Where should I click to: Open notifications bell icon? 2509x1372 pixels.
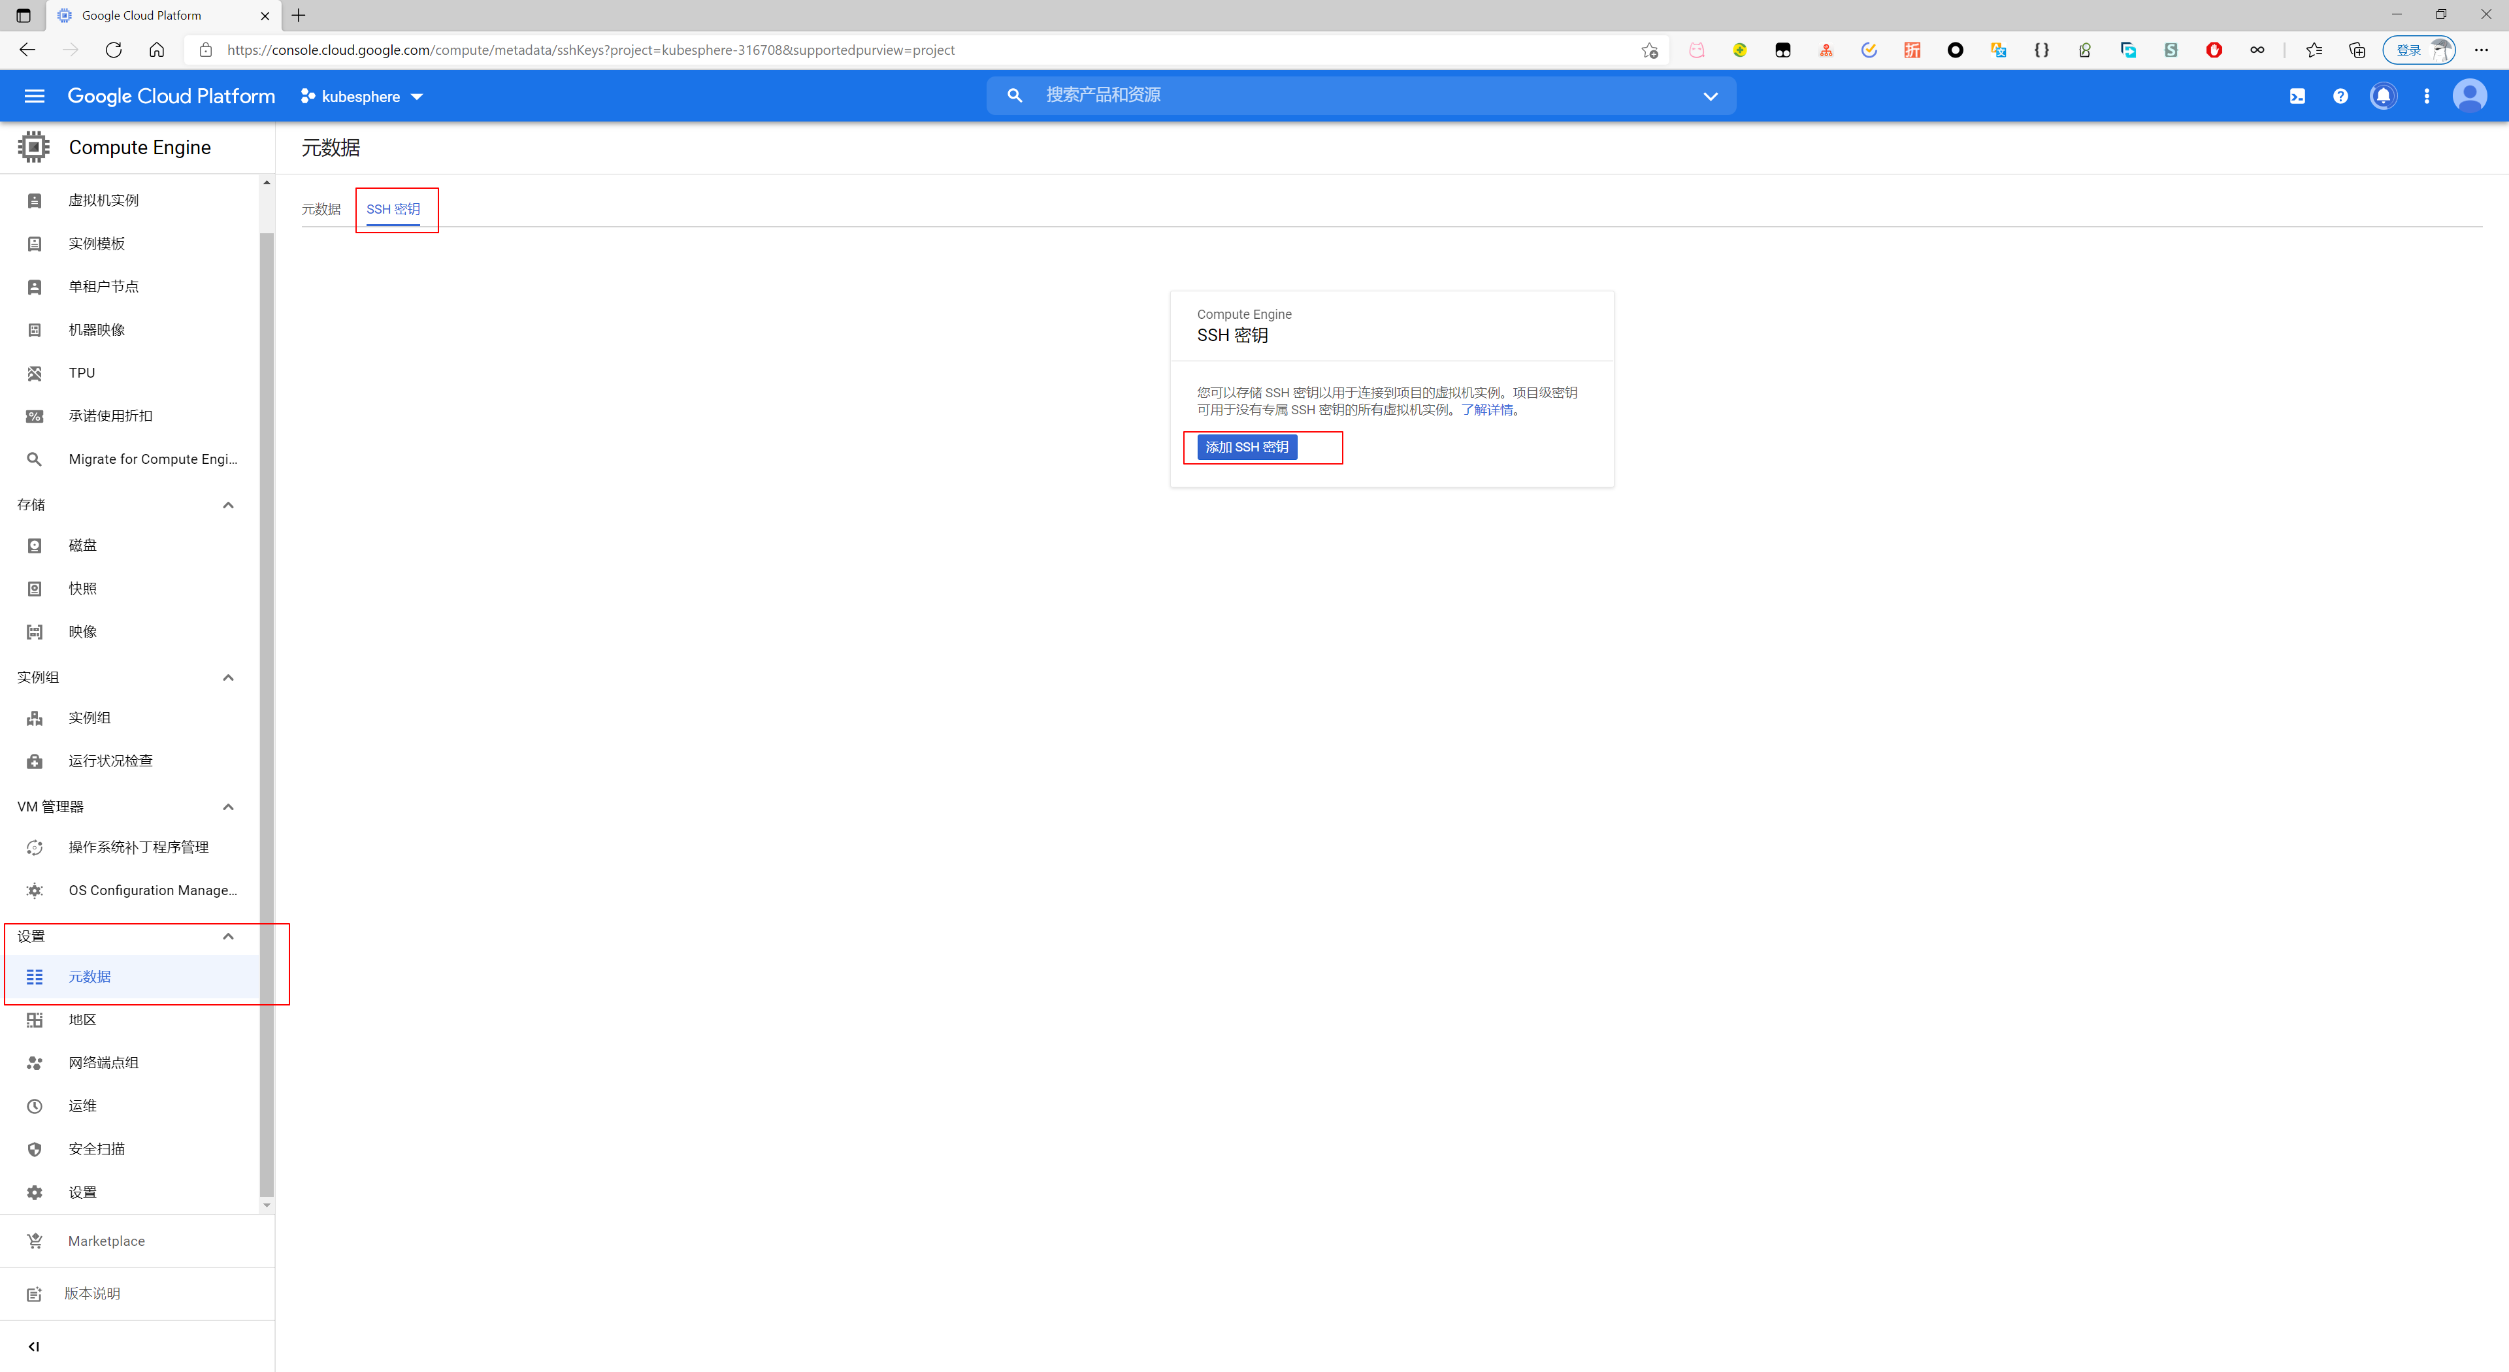[2384, 95]
